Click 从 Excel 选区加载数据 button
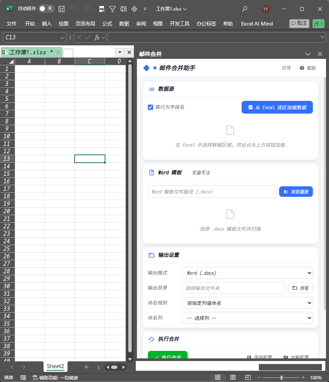Viewport: 329px width, 382px height. click(277, 107)
